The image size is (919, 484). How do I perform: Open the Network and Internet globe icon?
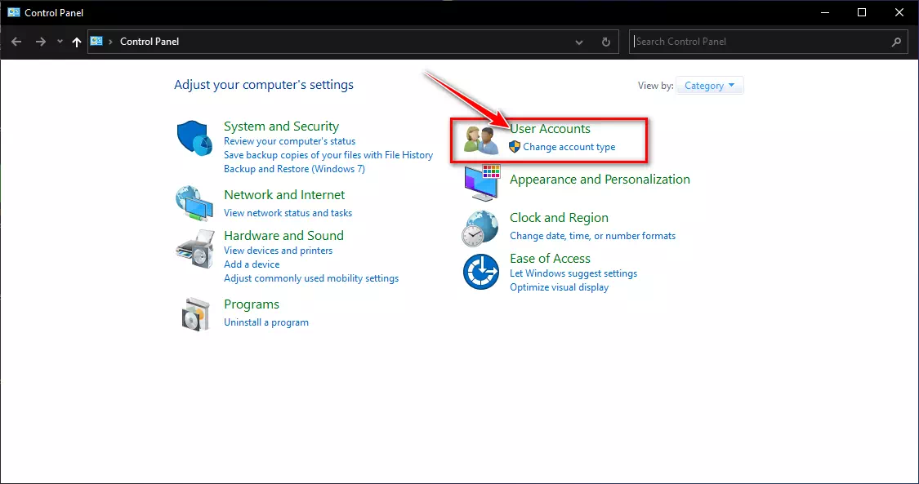[x=194, y=203]
